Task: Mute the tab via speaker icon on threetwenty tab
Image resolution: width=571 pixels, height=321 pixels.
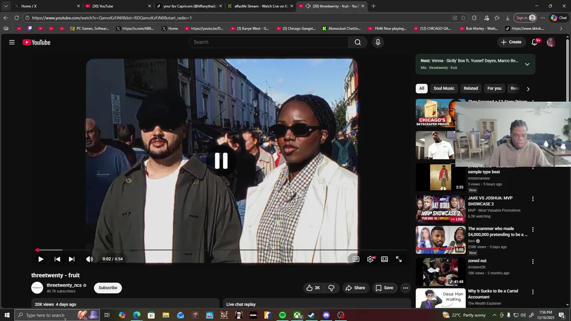Action: pyautogui.click(x=308, y=6)
